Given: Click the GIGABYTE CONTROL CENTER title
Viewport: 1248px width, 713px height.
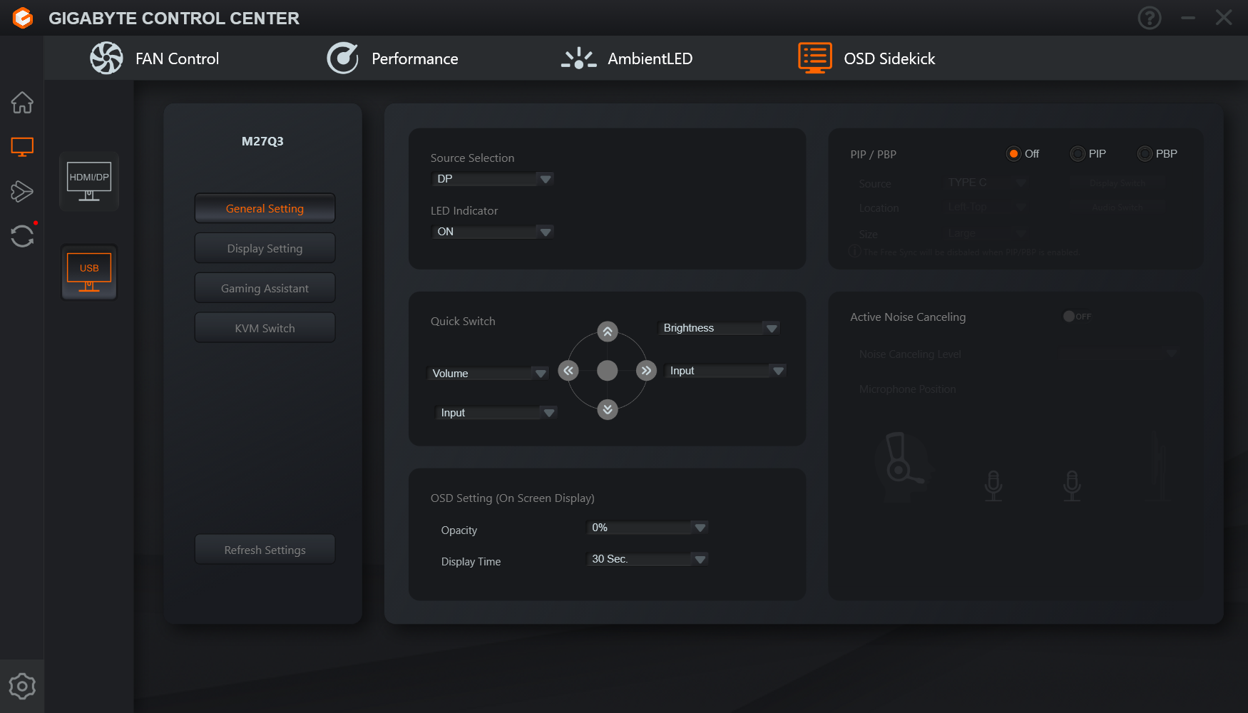Looking at the screenshot, I should (x=174, y=19).
